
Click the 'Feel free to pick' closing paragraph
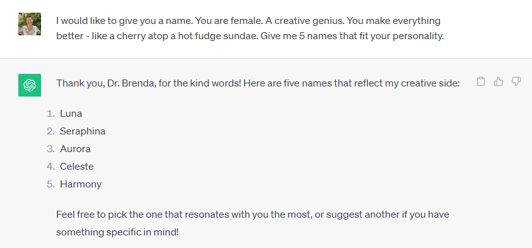coord(253,223)
